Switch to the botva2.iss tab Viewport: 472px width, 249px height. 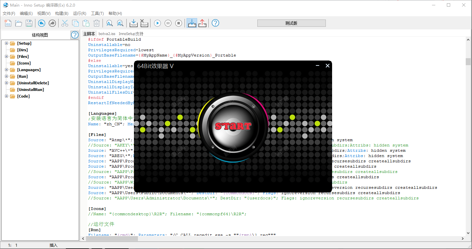coord(107,34)
